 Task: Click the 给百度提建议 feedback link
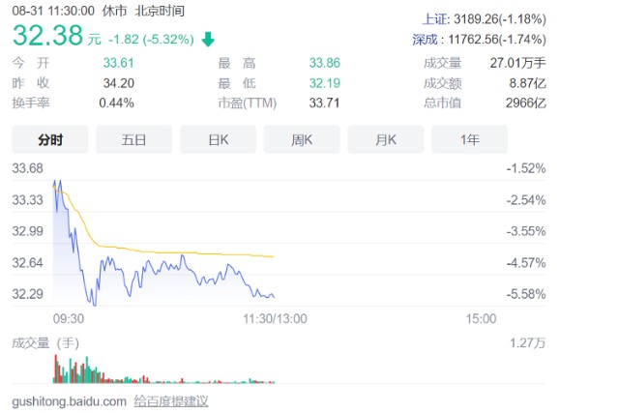[171, 401]
